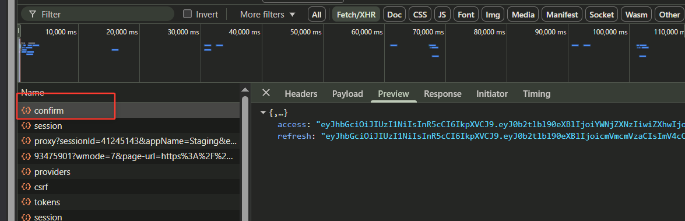
Task: Switch to the Preview tab
Action: point(394,93)
